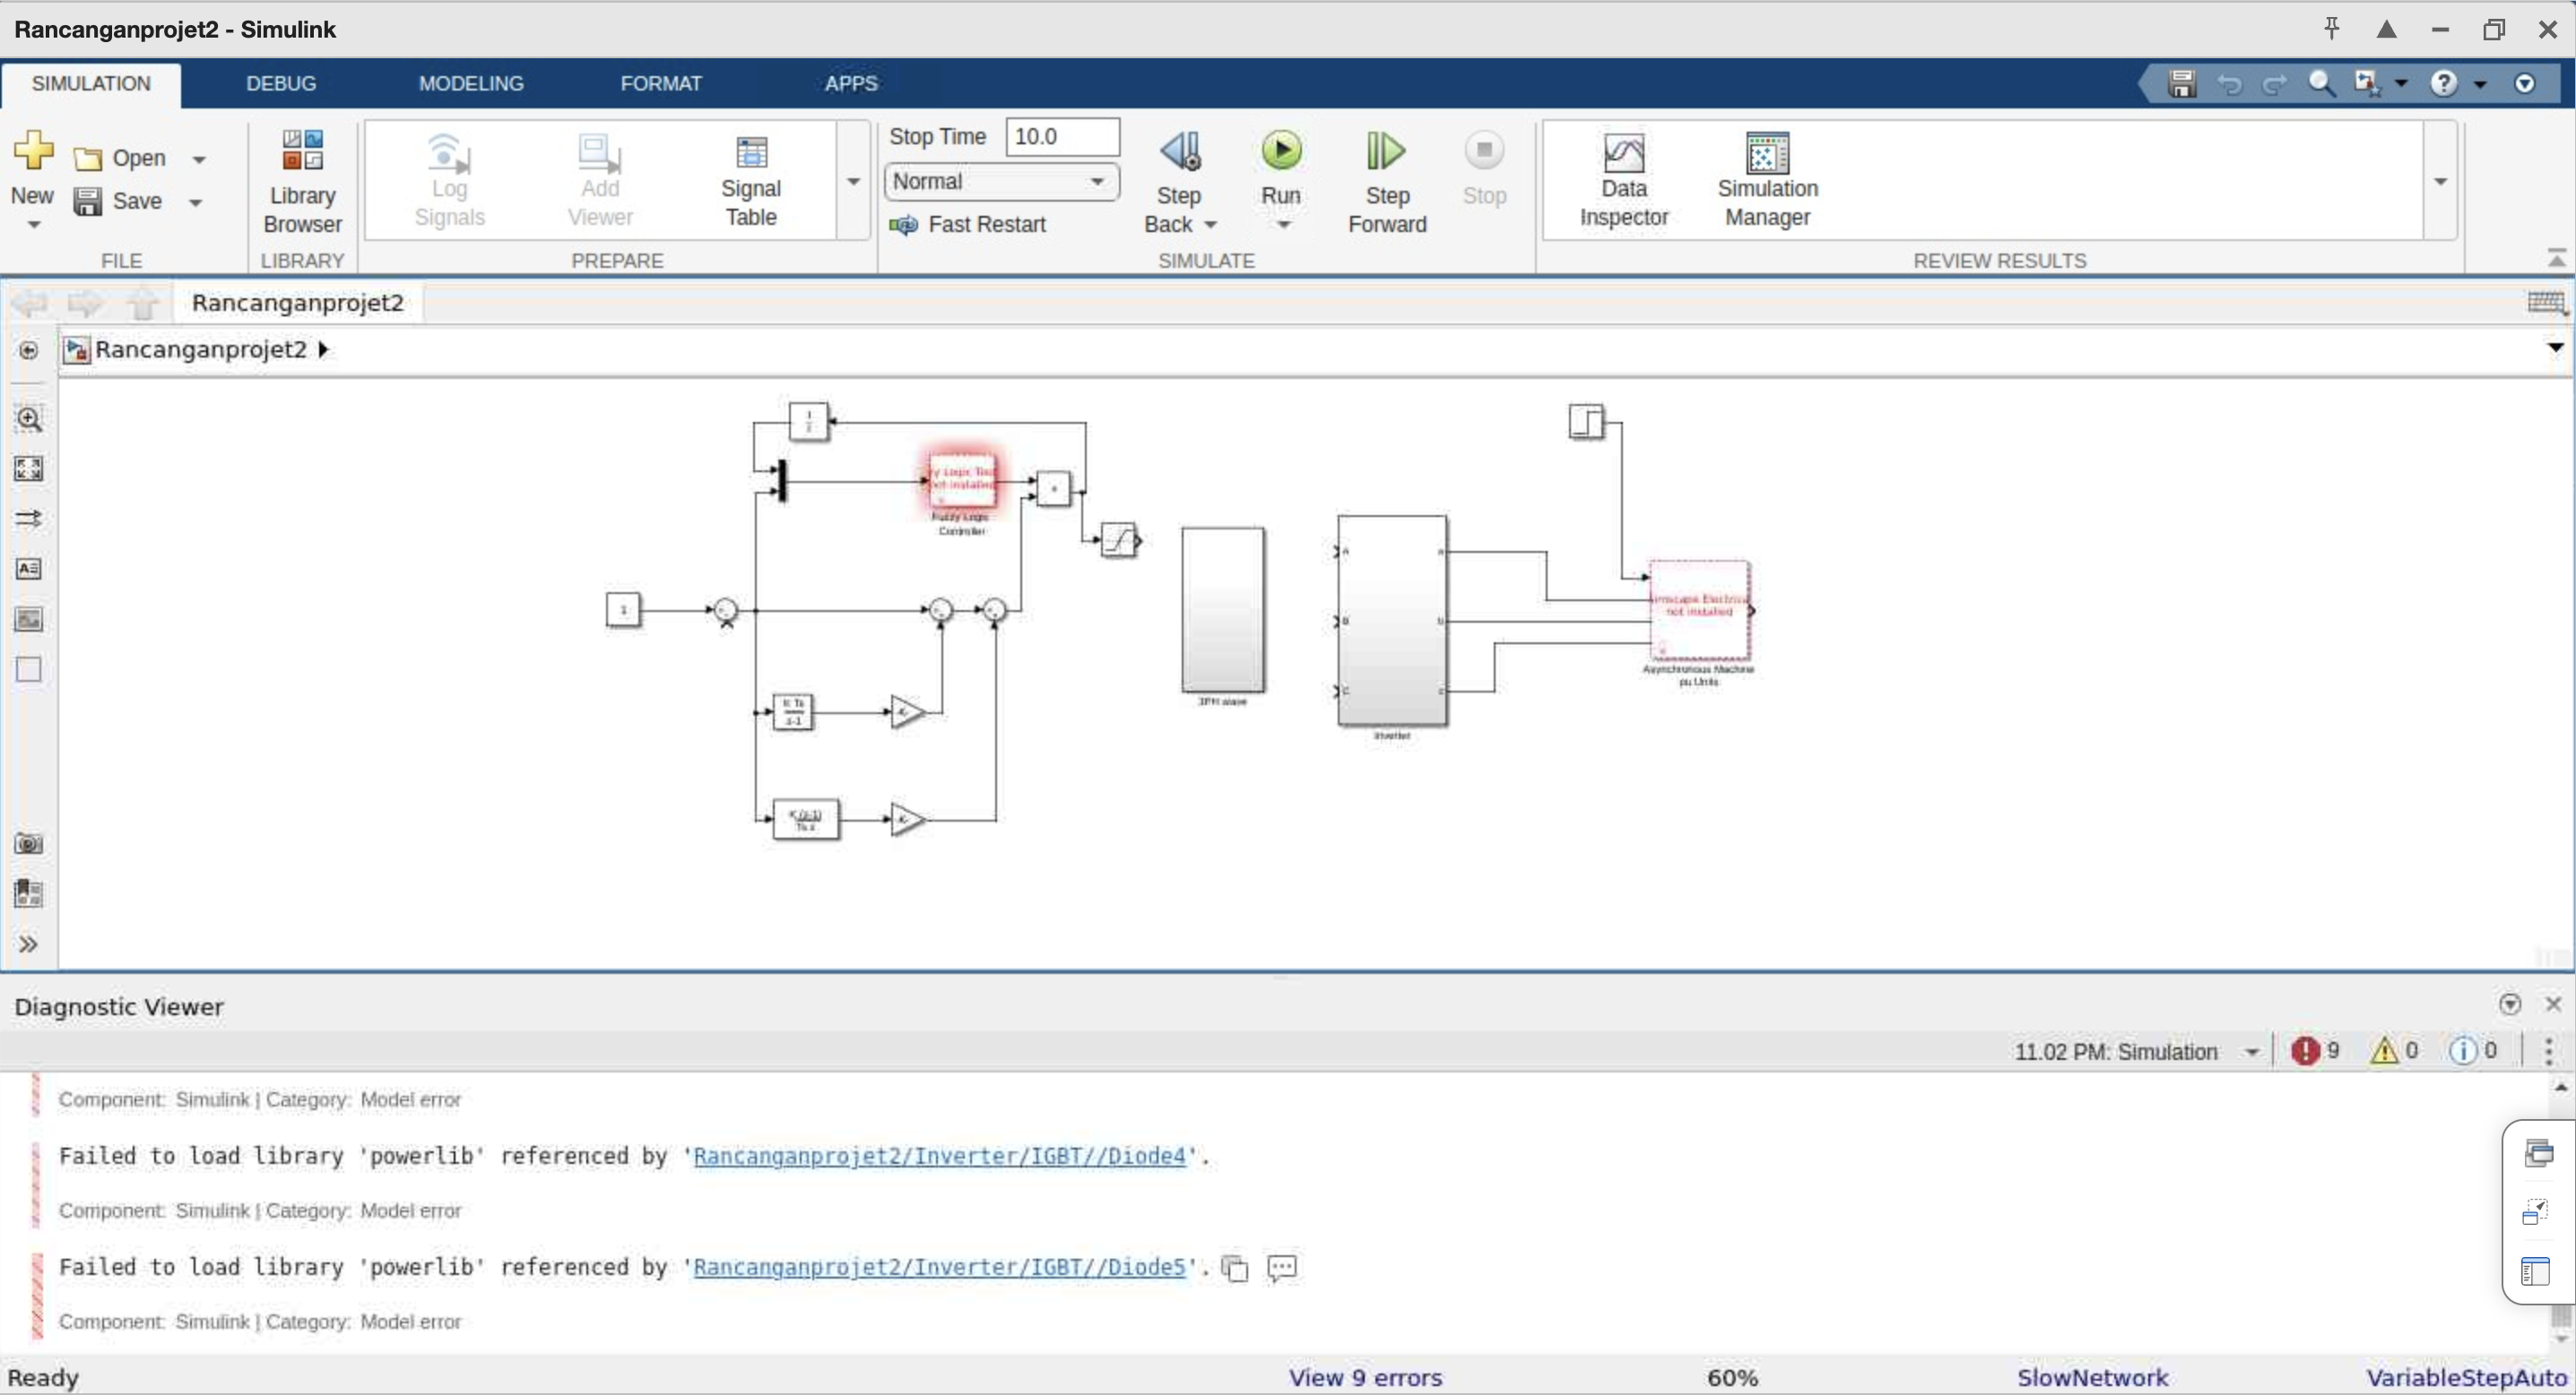Image resolution: width=2576 pixels, height=1395 pixels.
Task: Click the New model icon
Action: coord(33,151)
